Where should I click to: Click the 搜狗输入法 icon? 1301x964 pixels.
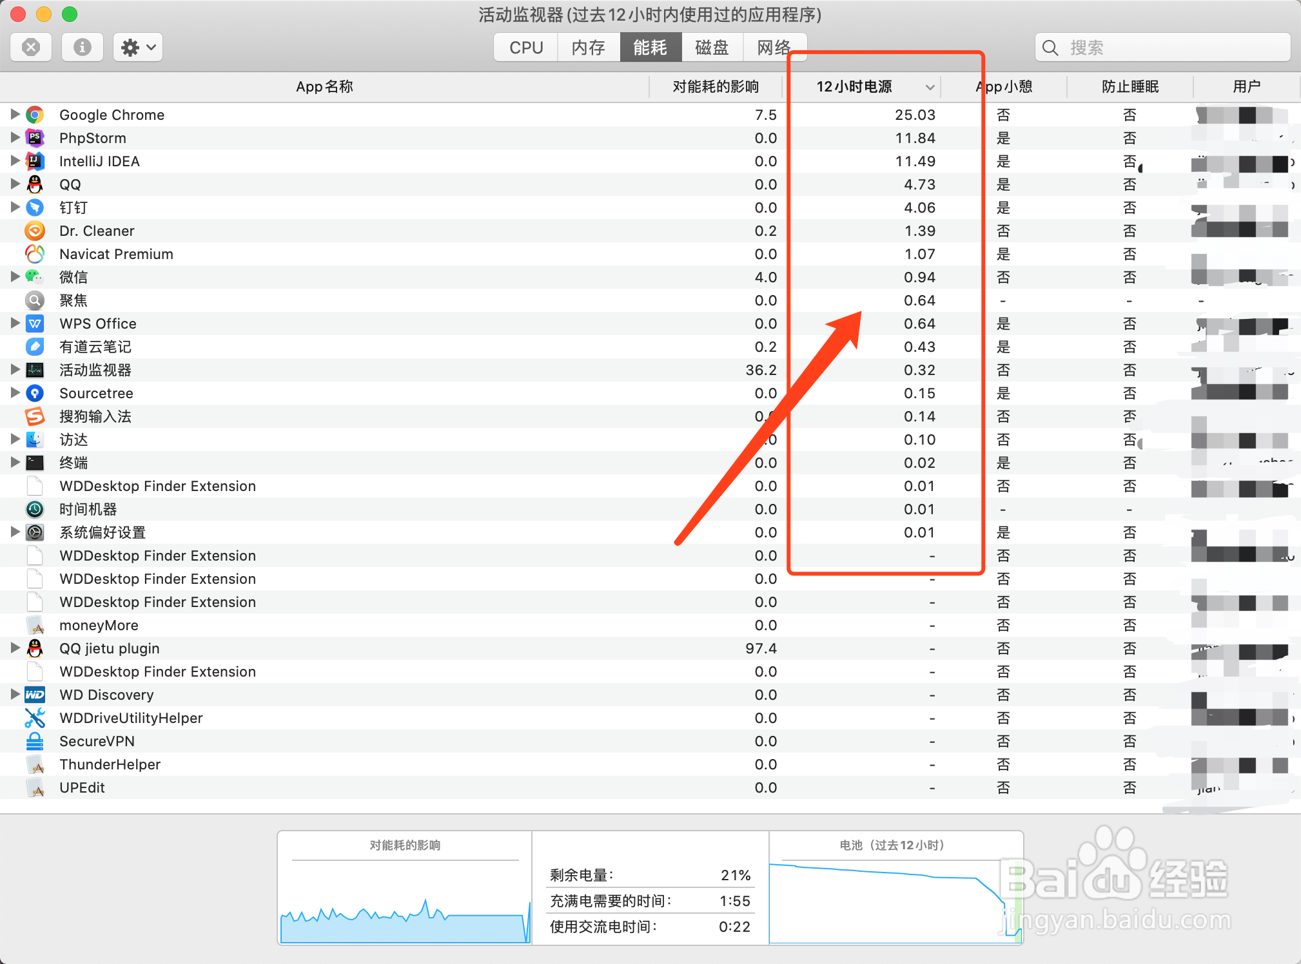click(35, 416)
